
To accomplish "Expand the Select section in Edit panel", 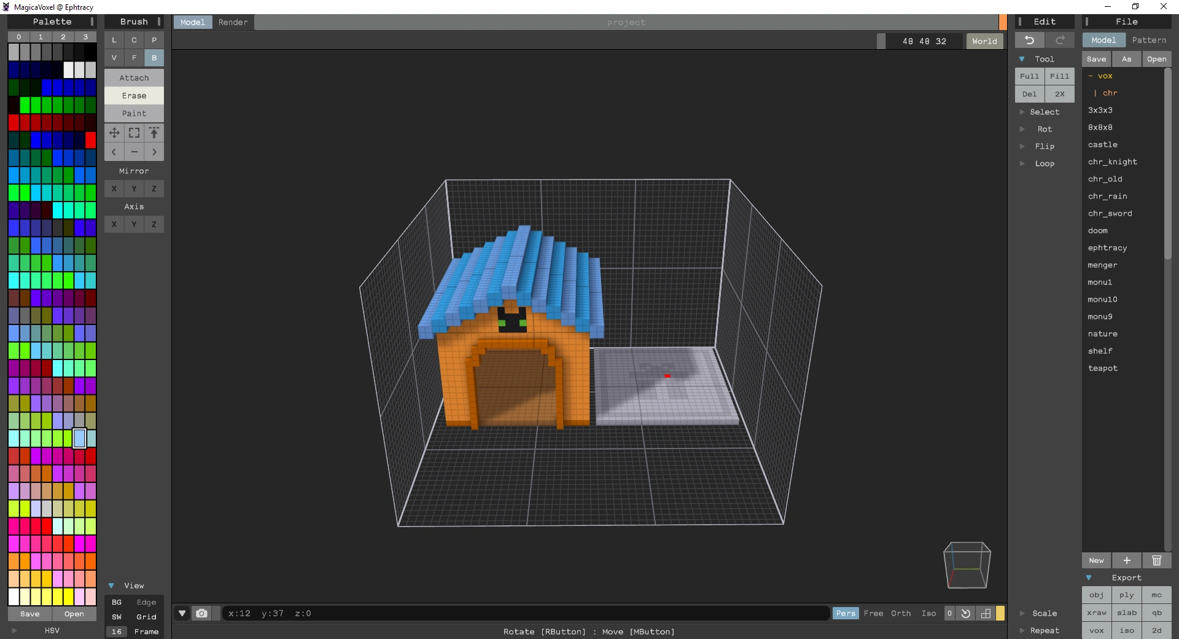I will pyautogui.click(x=1044, y=112).
